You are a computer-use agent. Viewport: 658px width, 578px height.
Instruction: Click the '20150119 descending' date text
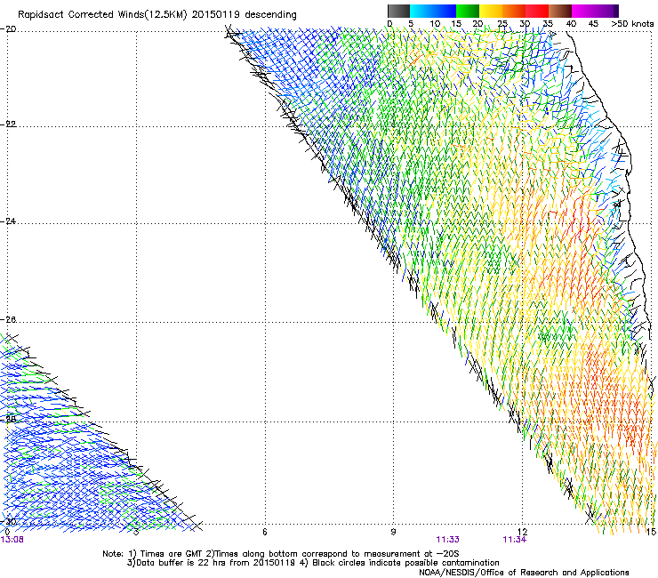[x=245, y=15]
